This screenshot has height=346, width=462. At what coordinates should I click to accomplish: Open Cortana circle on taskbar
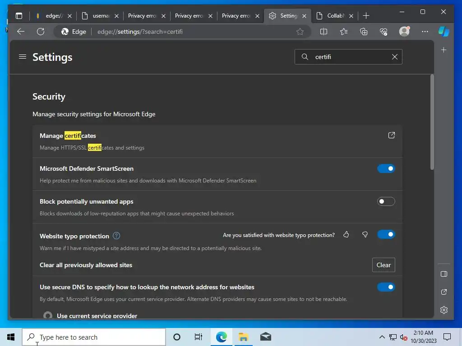[x=177, y=337]
